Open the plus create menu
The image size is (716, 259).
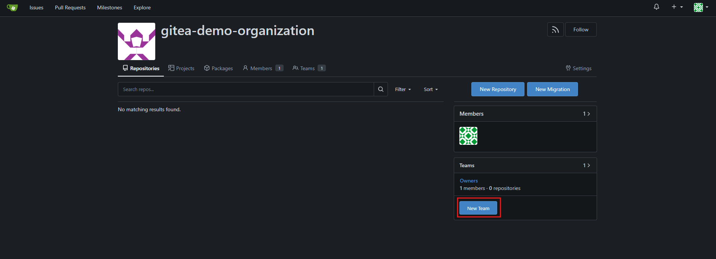point(677,7)
